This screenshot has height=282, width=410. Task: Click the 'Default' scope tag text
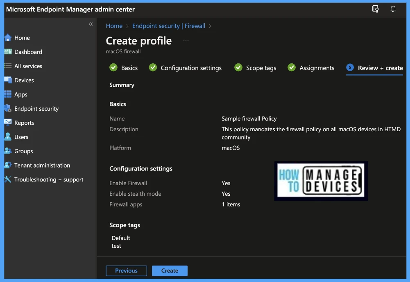(121, 238)
